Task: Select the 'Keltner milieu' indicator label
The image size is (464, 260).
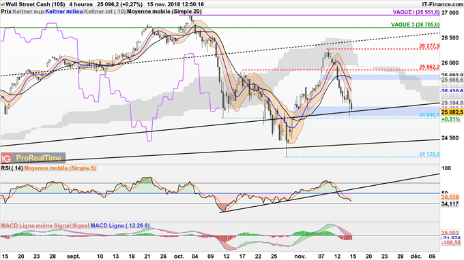Action: (64, 11)
